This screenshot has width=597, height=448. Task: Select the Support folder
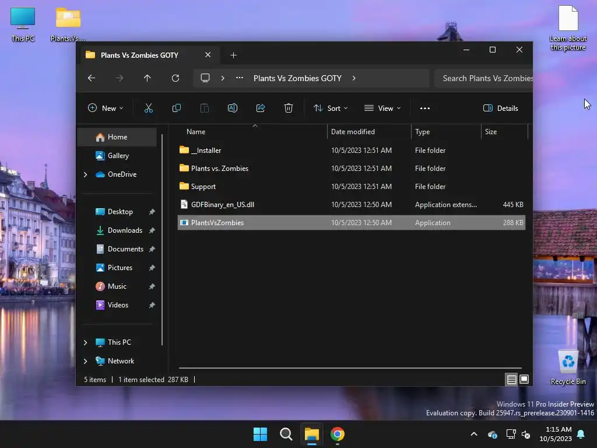352,187
